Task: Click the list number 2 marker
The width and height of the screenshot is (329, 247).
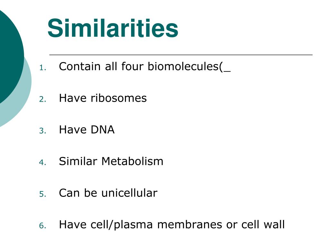Action: [43, 99]
